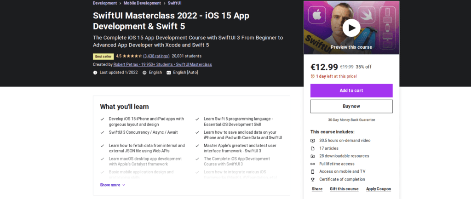Image resolution: width=471 pixels, height=199 pixels.
Task: Open the Mobile Development breadcrumb
Action: pos(143,3)
